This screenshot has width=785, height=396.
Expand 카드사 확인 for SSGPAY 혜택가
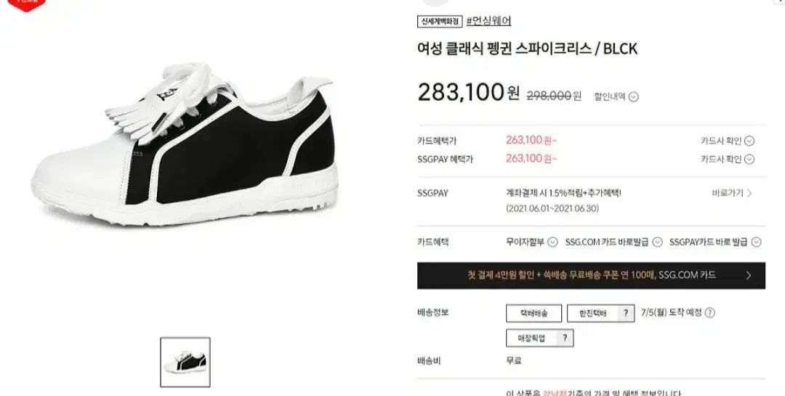(x=749, y=160)
